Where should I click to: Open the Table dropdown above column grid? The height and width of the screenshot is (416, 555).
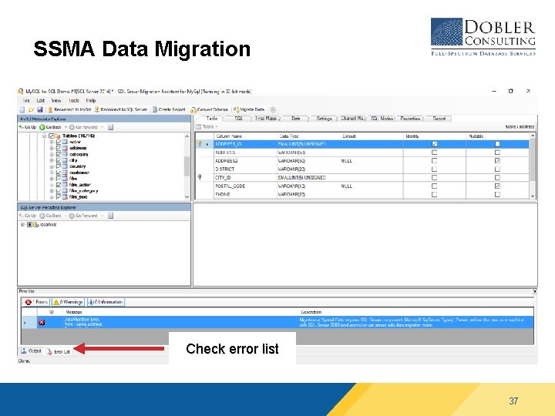coord(207,126)
